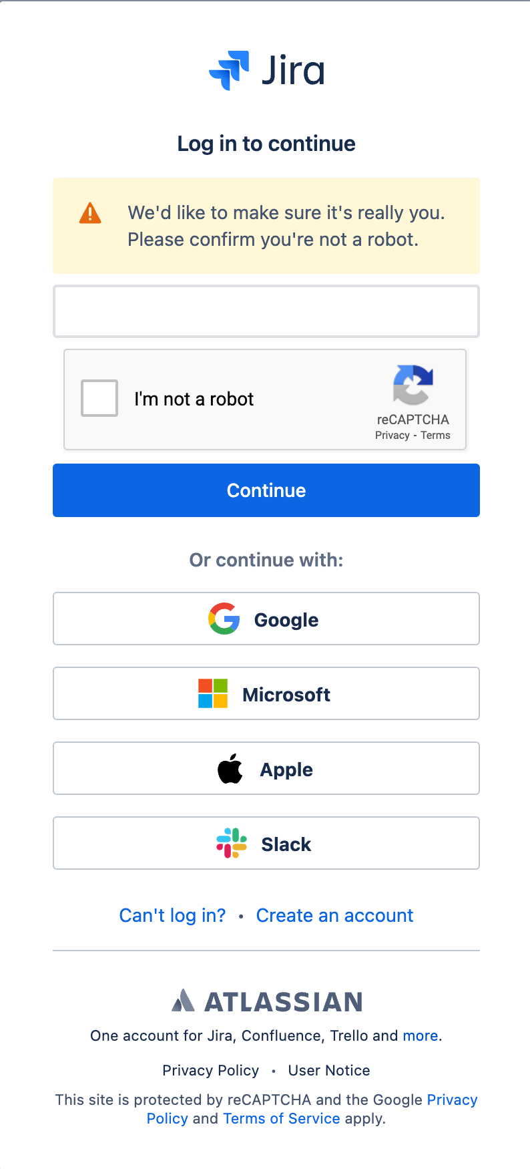Open Google's Terms of Service link

point(282,1118)
